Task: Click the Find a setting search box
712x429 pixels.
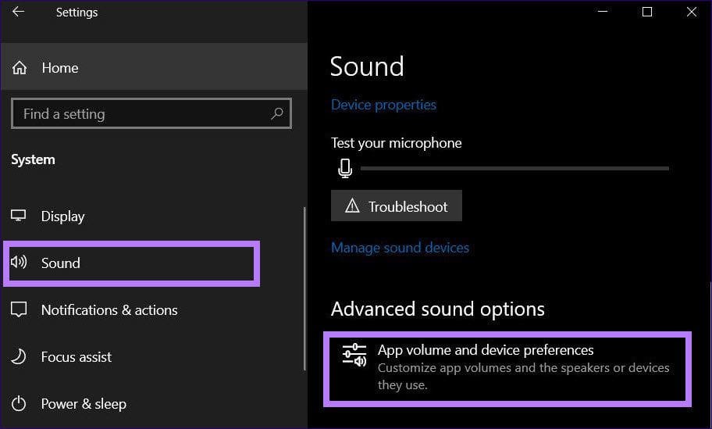Action: tap(151, 113)
